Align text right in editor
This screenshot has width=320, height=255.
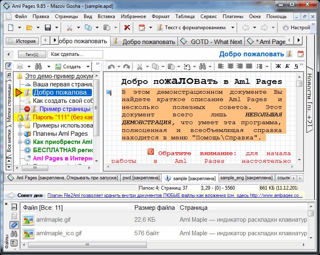coord(240,66)
